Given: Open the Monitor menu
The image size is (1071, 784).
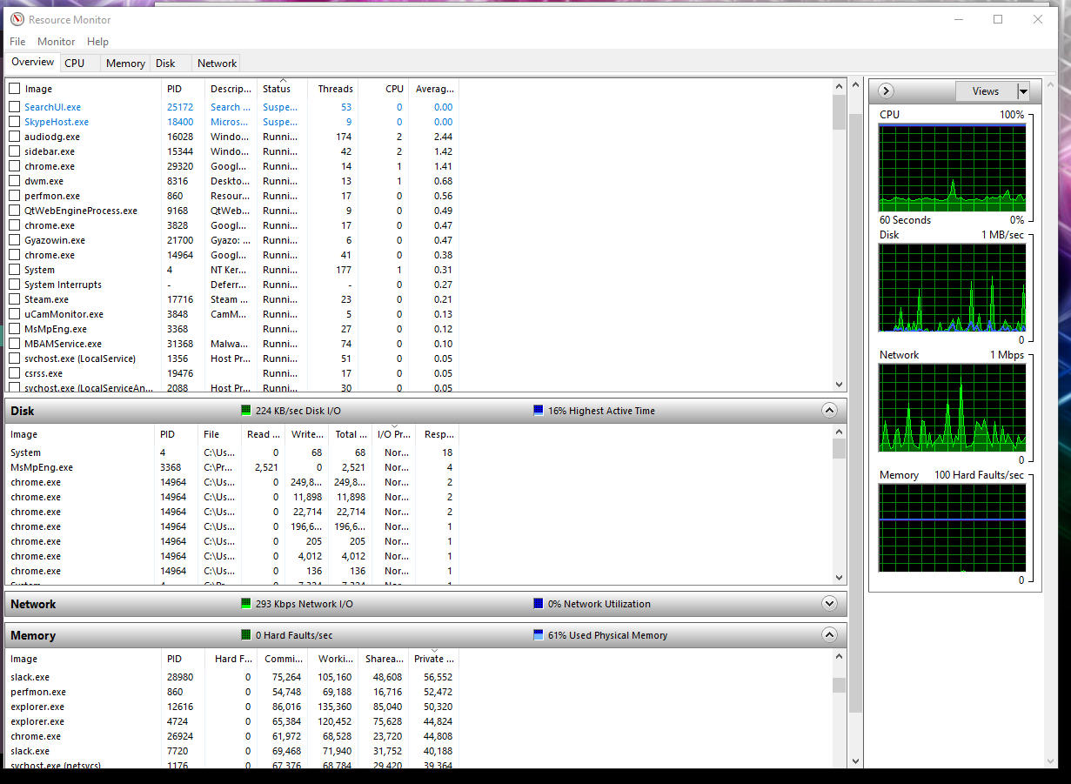Looking at the screenshot, I should (56, 42).
